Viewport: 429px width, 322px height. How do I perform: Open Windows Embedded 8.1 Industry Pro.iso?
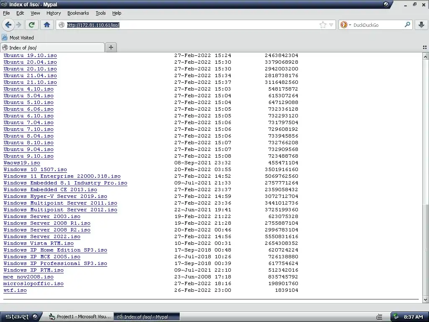(65, 183)
